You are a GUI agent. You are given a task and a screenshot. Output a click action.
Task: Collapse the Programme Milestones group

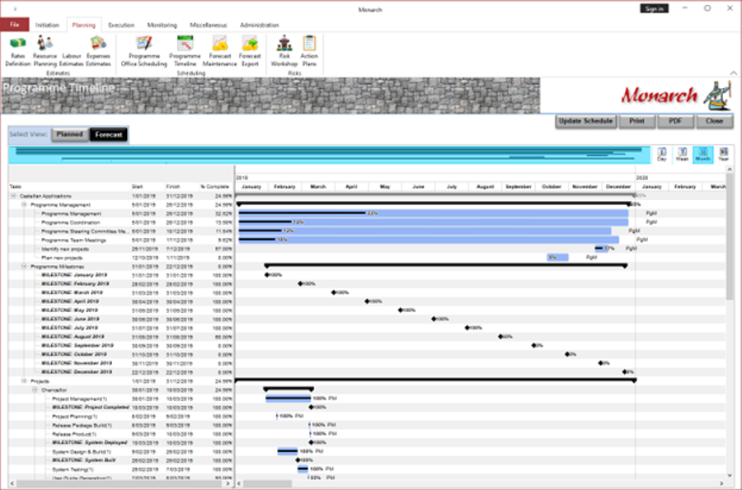24,267
